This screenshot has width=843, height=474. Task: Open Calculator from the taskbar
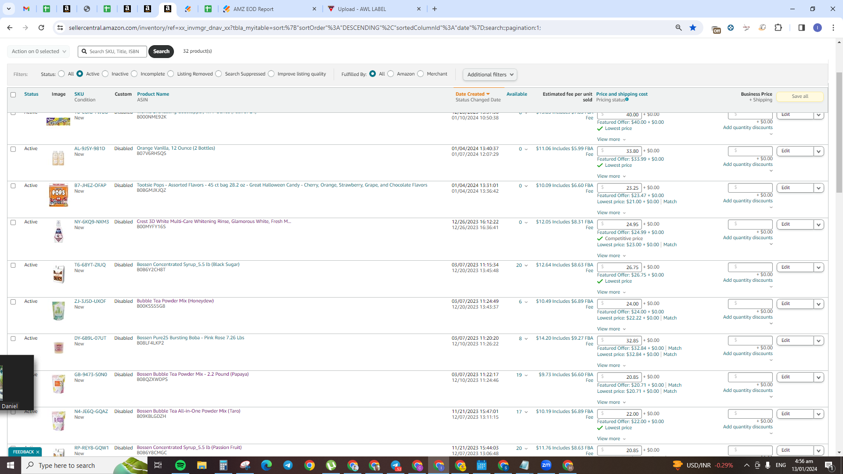tap(223, 465)
